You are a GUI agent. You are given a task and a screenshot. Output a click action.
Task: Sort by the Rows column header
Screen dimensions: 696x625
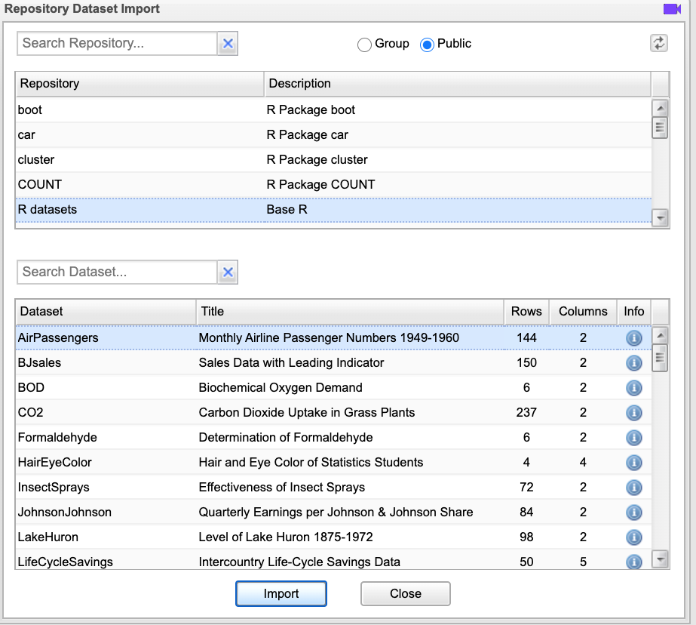click(526, 312)
